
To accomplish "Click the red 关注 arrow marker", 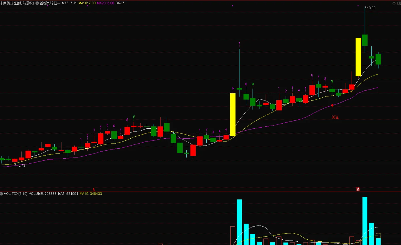I will point(332,106).
